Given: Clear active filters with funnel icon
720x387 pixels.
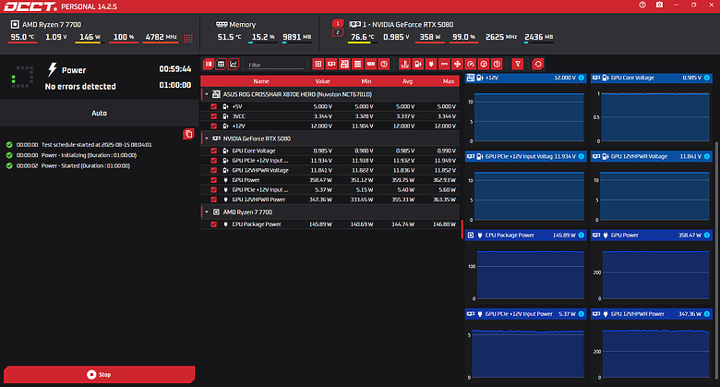Looking at the screenshot, I should pyautogui.click(x=518, y=65).
